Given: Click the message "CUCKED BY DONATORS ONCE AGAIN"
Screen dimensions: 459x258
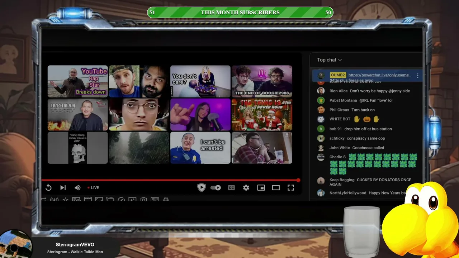Looking at the screenshot, I should click(x=370, y=182).
